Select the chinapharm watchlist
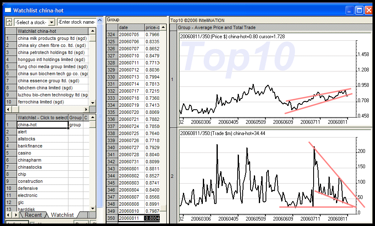375x226 pixels. [43, 160]
